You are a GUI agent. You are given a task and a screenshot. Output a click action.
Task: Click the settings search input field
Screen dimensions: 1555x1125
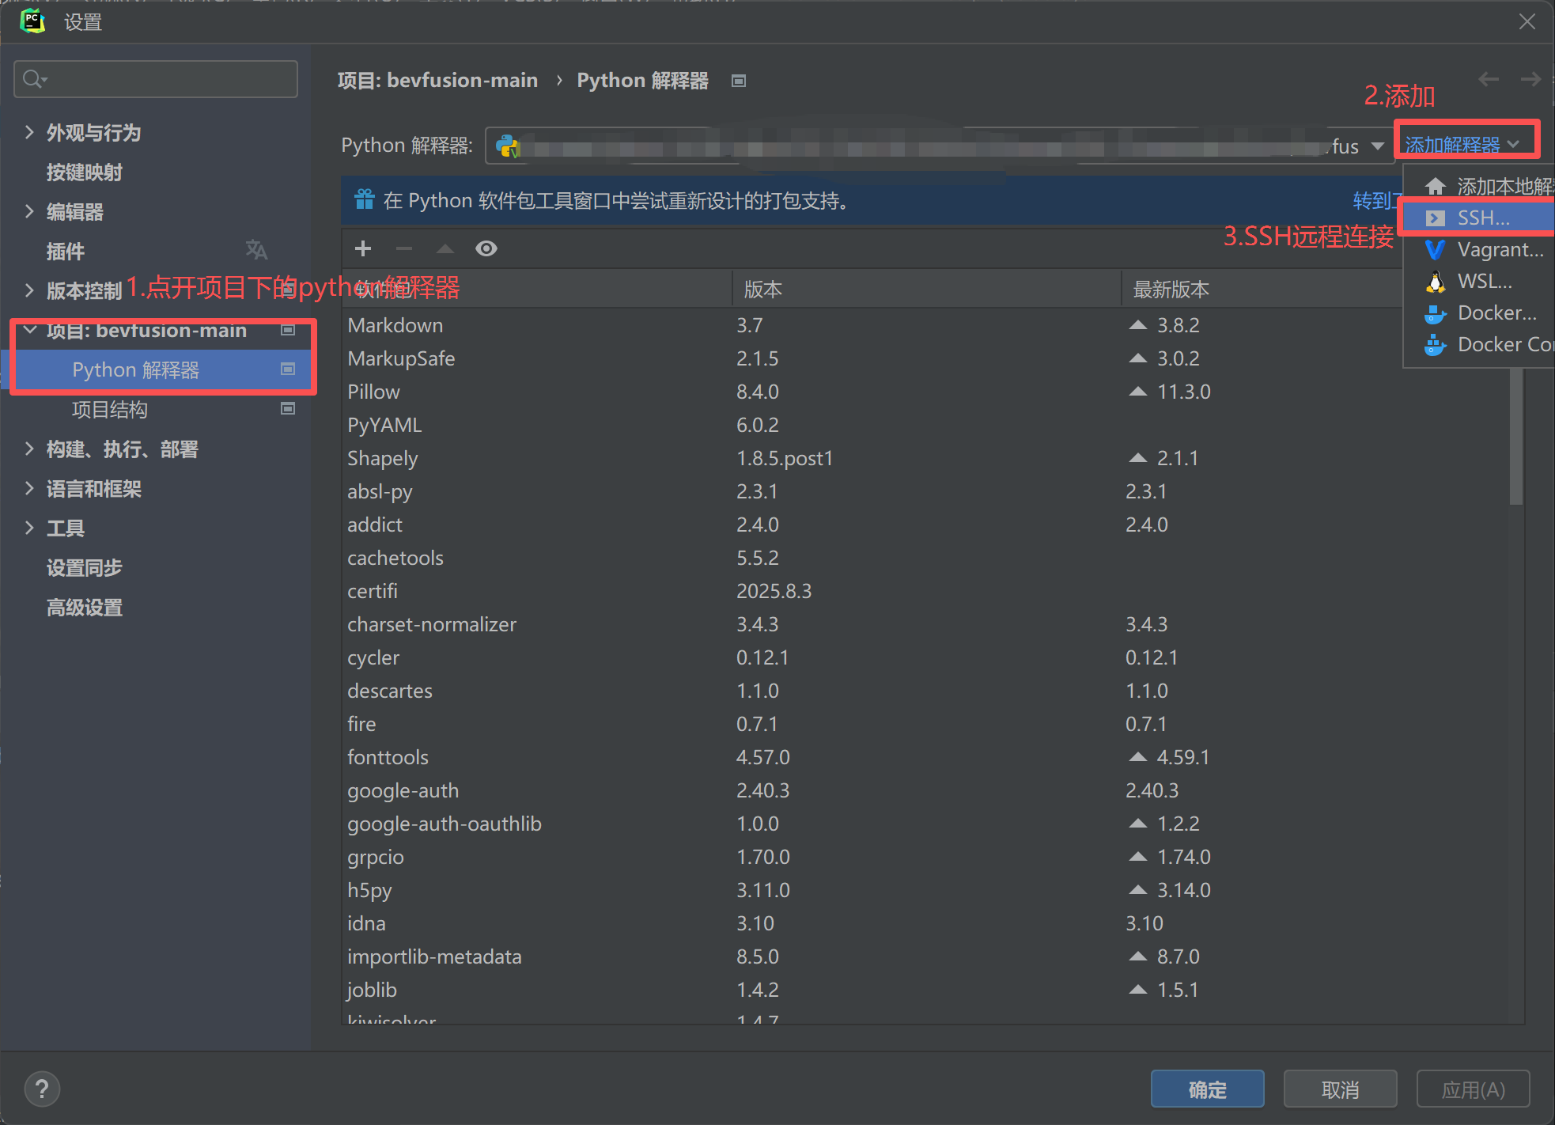click(x=166, y=79)
